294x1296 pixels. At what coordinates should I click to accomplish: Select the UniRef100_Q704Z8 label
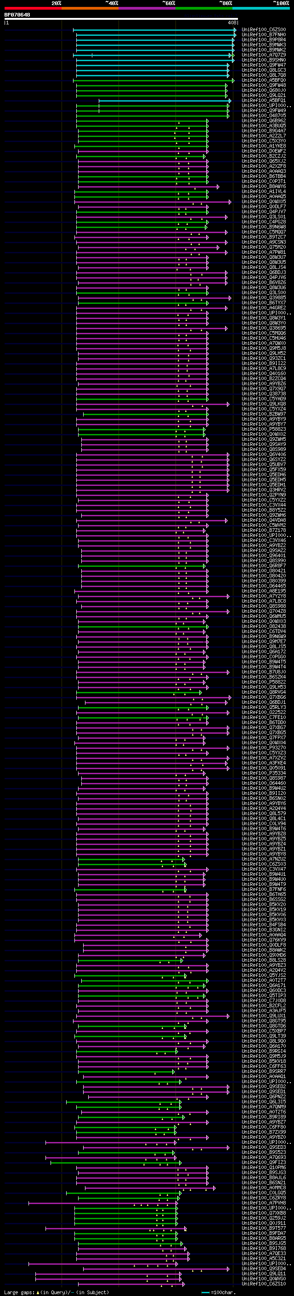pos(264,611)
